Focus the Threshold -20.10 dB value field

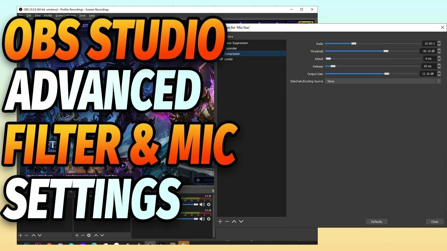click(428, 51)
